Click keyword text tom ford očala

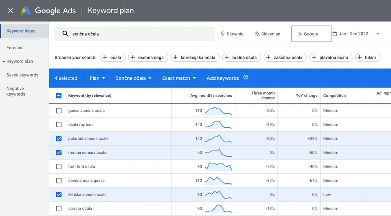[81, 166]
